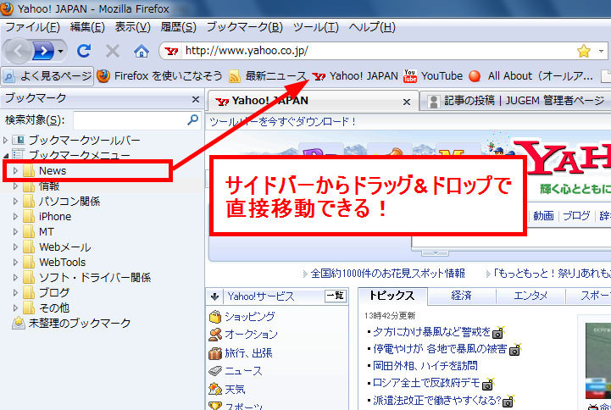Open the ツール menu
611x410 pixels.
[x=315, y=27]
